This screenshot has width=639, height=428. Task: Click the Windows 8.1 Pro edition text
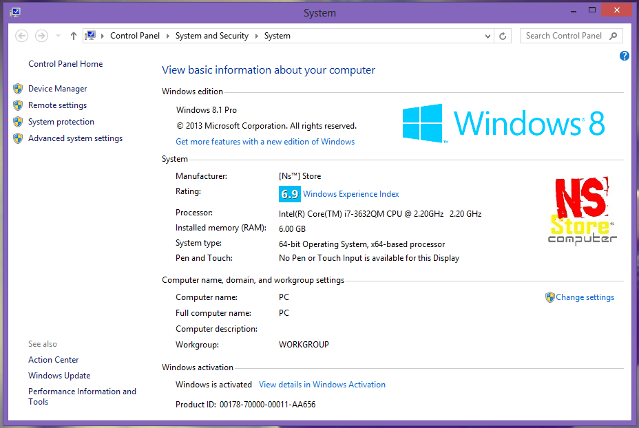[207, 110]
